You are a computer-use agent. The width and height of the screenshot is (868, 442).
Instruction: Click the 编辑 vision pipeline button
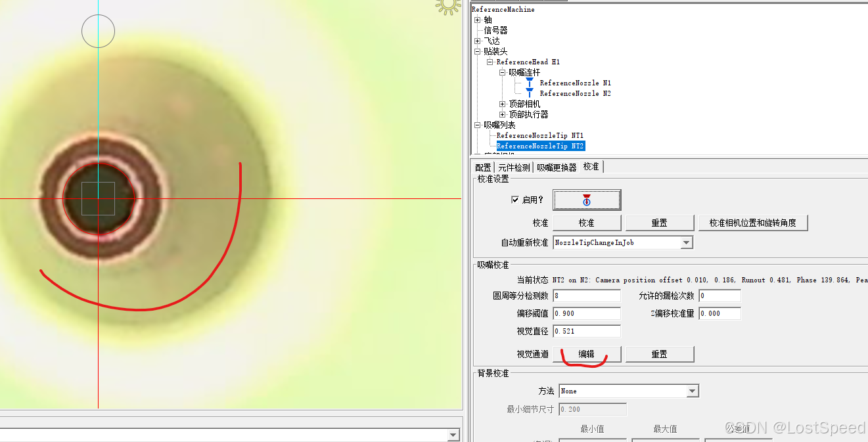point(587,354)
